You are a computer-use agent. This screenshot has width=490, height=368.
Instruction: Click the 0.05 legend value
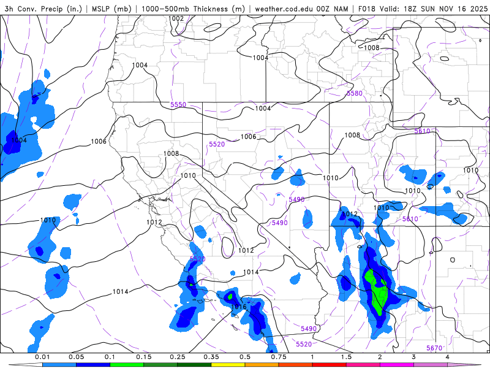pos(76,357)
